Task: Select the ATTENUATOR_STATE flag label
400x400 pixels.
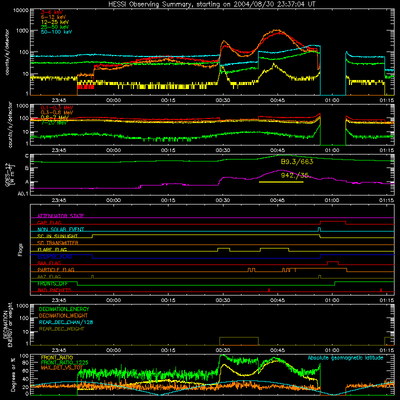Action: coord(60,216)
